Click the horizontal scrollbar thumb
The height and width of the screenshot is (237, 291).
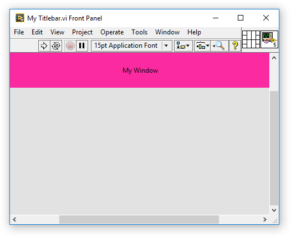(139, 220)
